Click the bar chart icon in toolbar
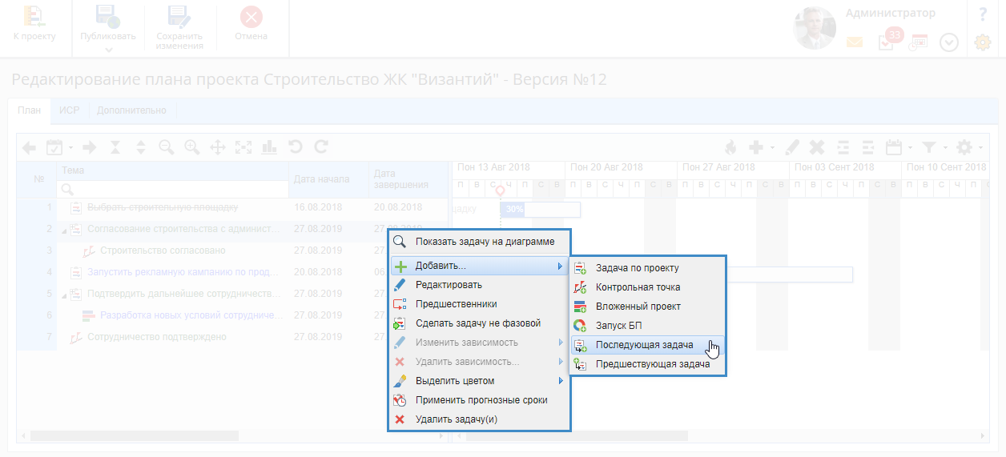The image size is (1006, 457). coord(269,147)
